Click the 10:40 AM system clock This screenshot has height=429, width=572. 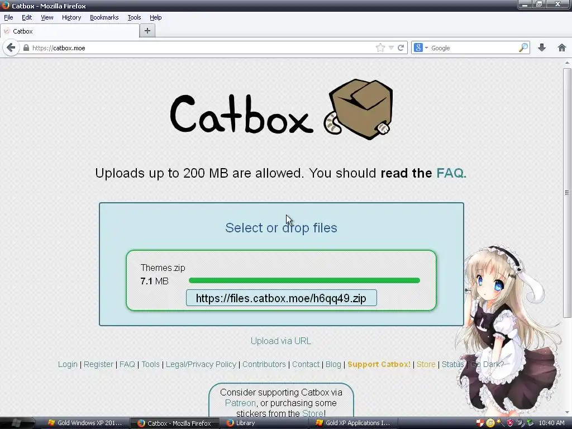point(551,423)
